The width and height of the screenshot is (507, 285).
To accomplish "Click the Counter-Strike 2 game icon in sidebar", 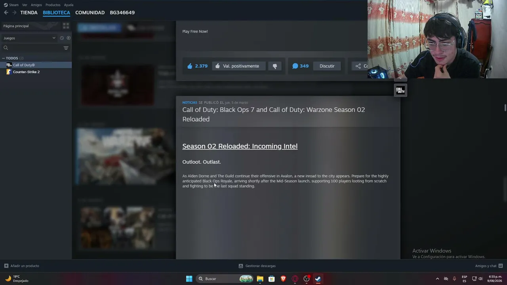I will (9, 72).
